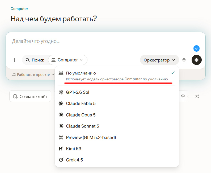Click the shuffle suggestions icon
Viewport: 211px width, 173px height.
[x=197, y=96]
